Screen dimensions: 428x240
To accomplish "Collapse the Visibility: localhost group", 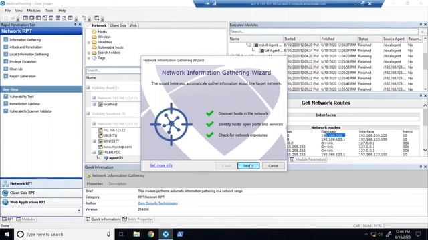I will click(x=88, y=114).
